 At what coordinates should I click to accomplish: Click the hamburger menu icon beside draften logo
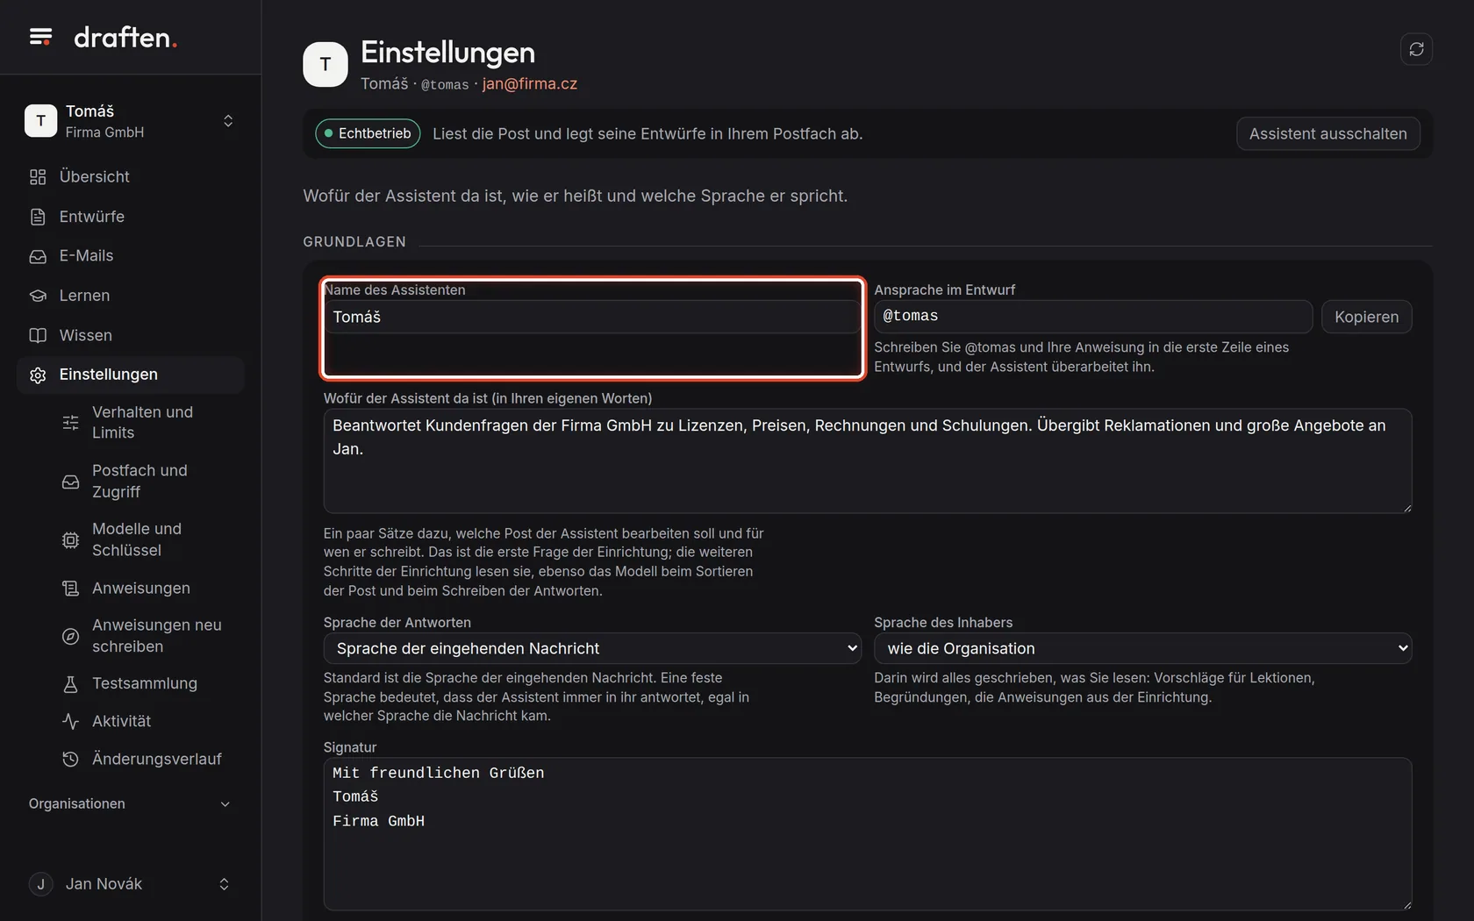pyautogui.click(x=40, y=37)
